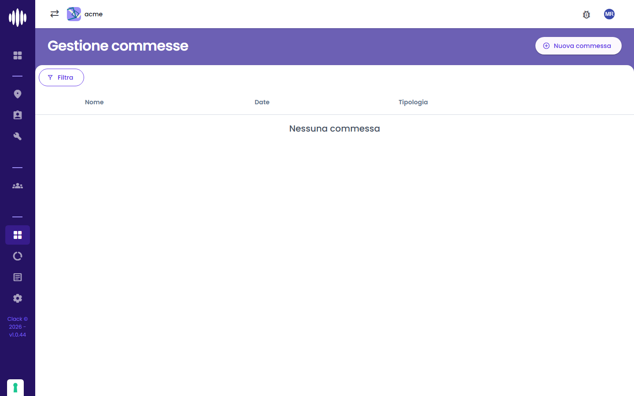Viewport: 634px width, 396px height.
Task: Open the document list section
Action: click(x=18, y=277)
